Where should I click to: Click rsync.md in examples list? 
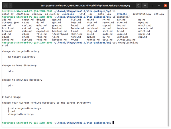click(108, 22)
